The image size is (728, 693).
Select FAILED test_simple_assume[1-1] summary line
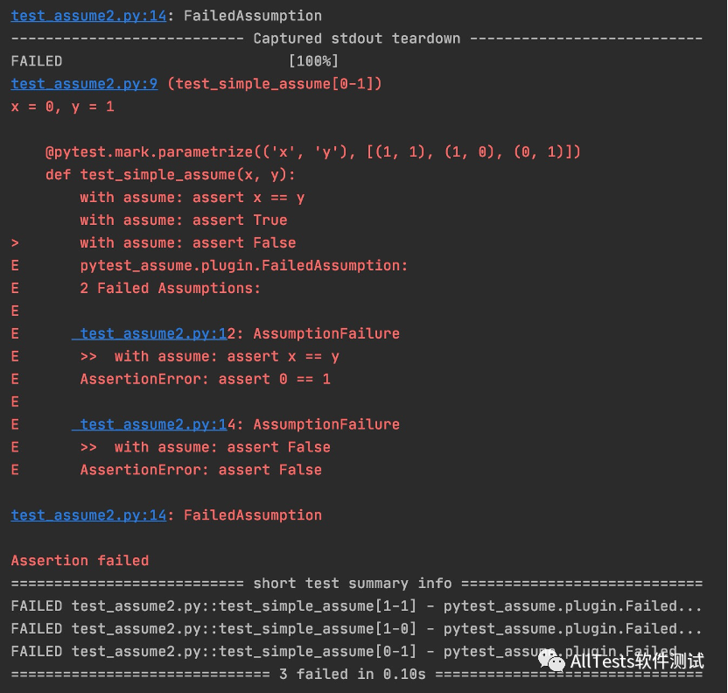[356, 606]
